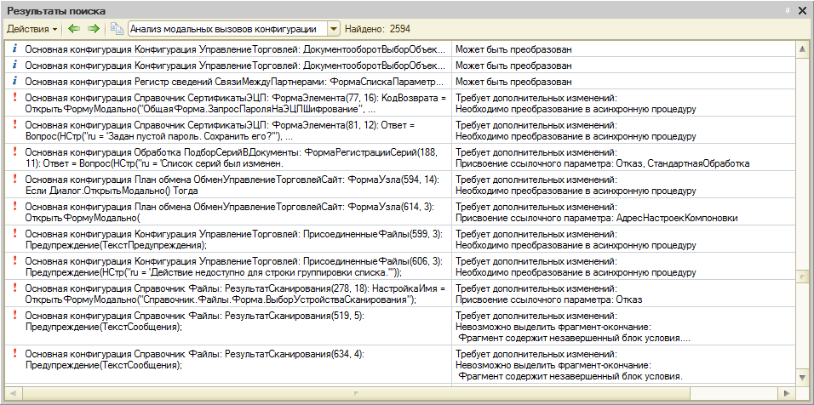Open the search type dropdown arrow

pos(333,29)
